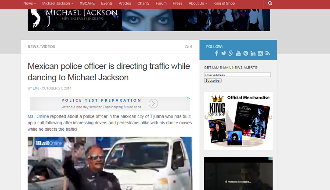Viewport: 330px width, 190px height.
Task: Expand the Michael Jackson dropdown menu
Action: tap(58, 4)
